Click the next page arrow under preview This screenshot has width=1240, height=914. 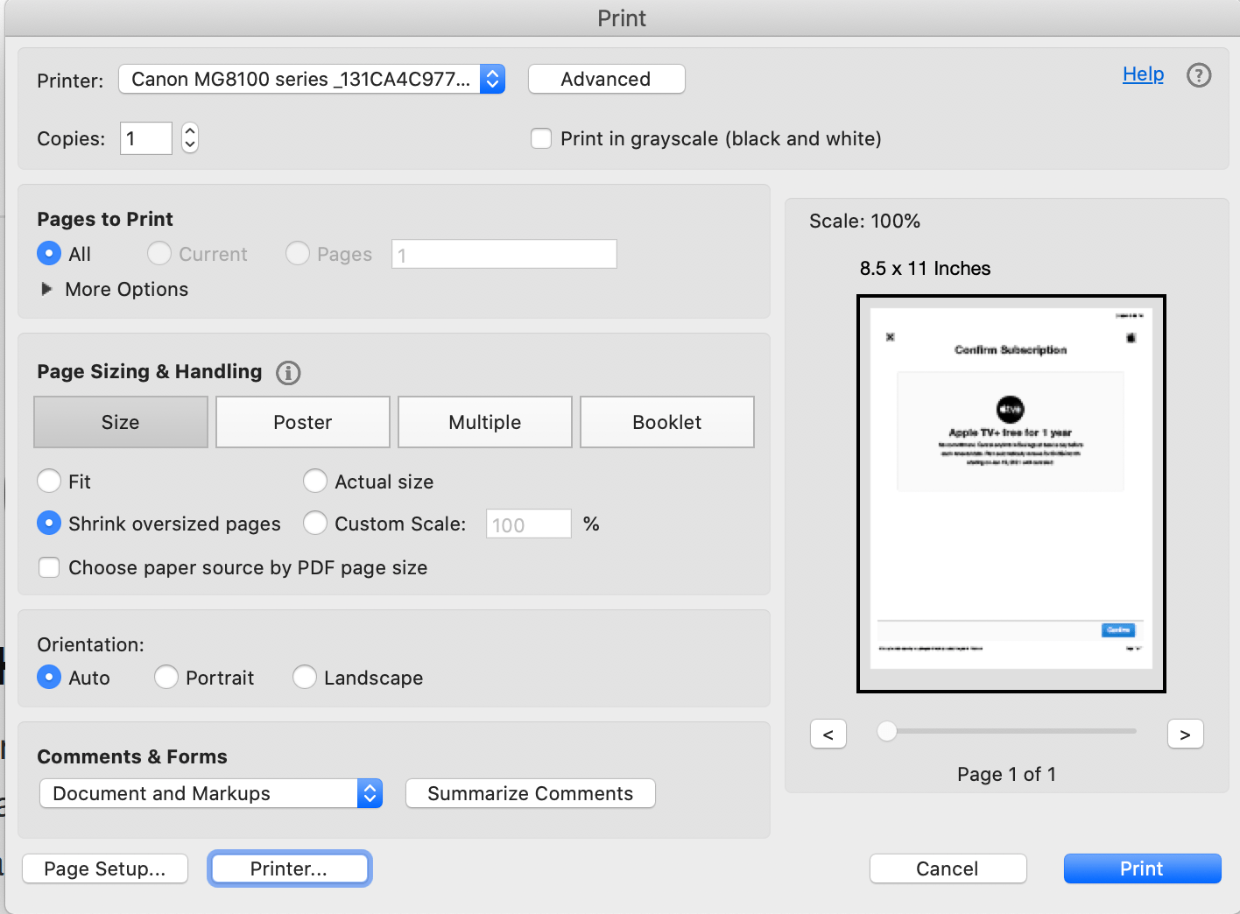tap(1185, 734)
